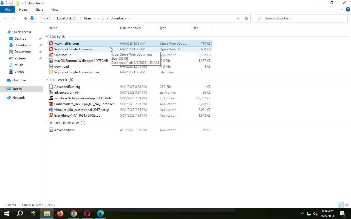Open Downloads in the navigation pane
Screen dimensions: 351x219
22,45
